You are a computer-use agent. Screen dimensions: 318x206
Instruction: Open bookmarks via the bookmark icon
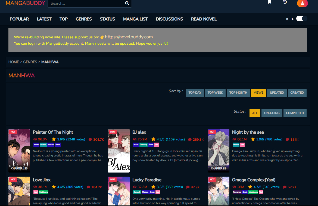click(270, 2)
